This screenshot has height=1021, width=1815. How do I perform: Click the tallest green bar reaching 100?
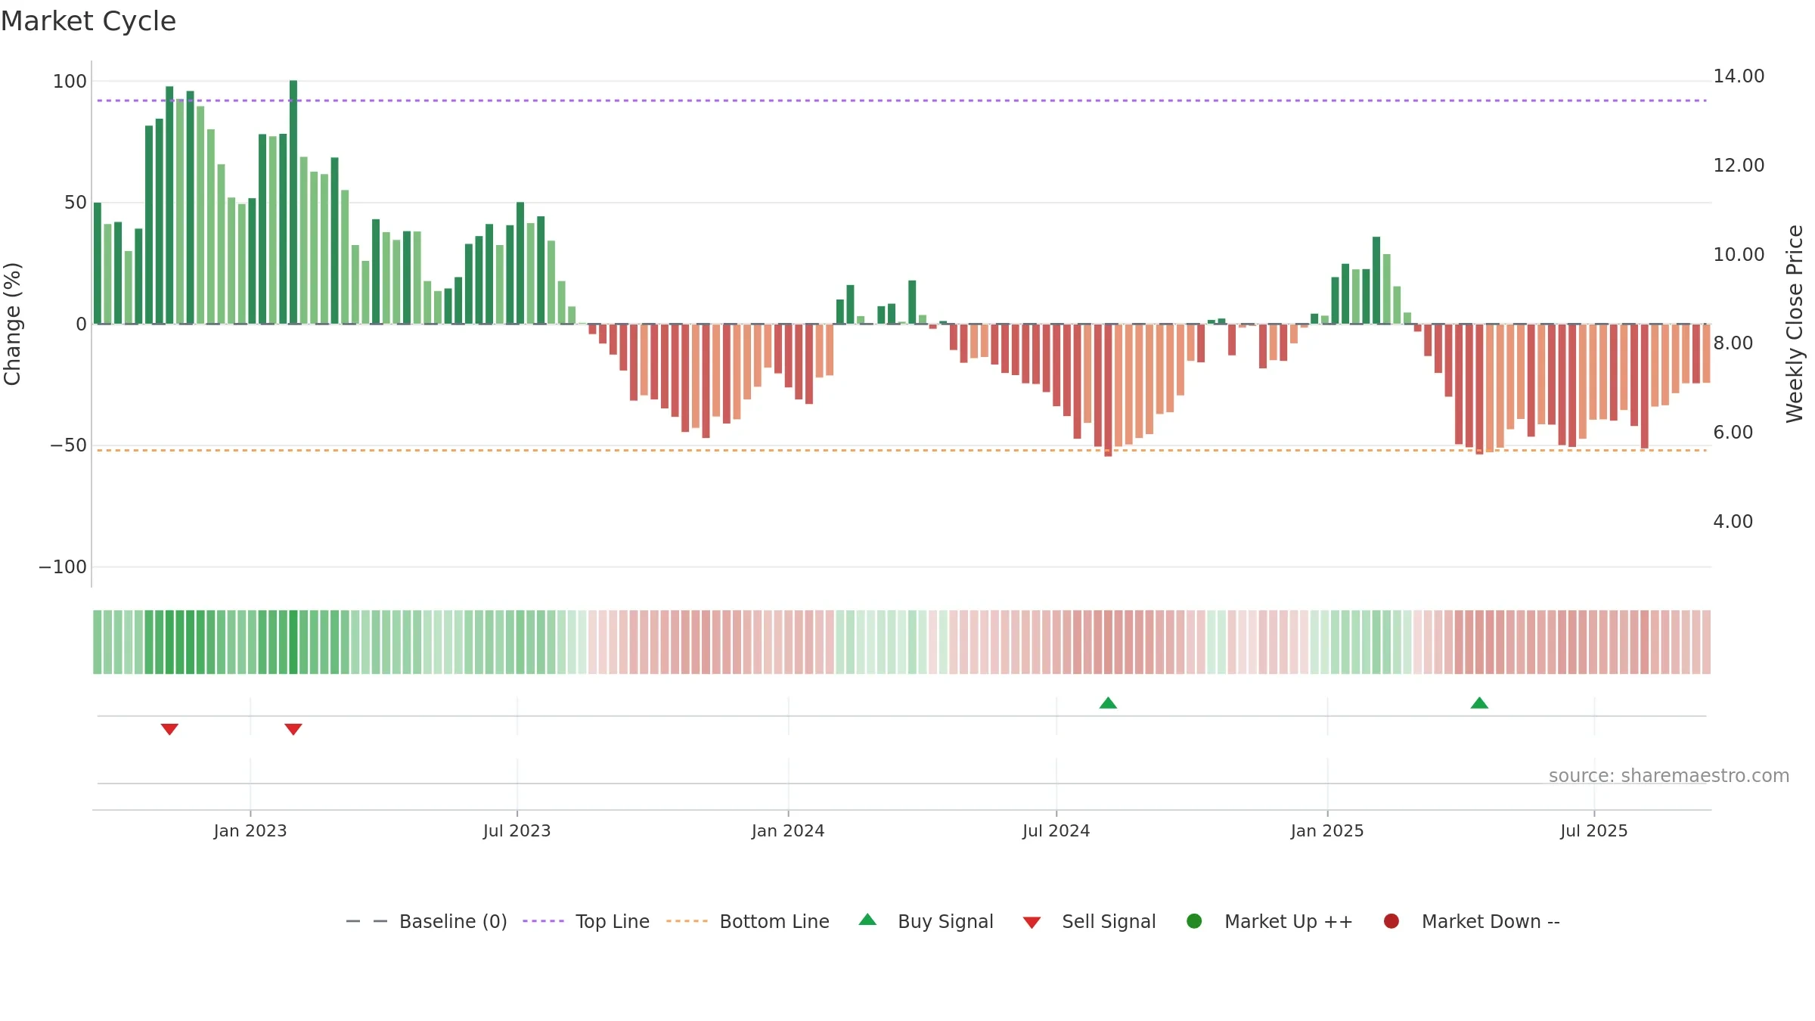click(x=293, y=202)
